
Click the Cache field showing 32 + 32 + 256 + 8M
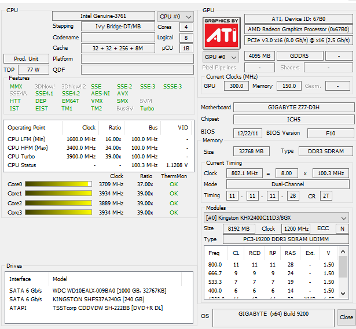coord(118,49)
